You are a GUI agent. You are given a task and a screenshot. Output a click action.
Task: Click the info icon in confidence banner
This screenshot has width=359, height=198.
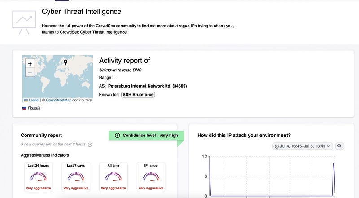pyautogui.click(x=118, y=136)
